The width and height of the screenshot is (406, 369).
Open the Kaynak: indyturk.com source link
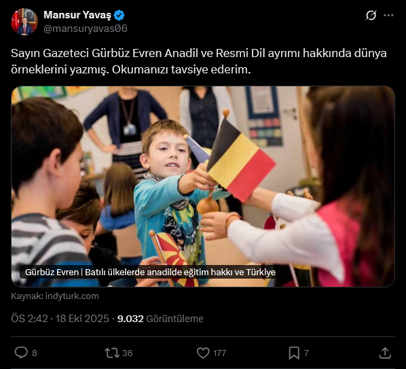(55, 296)
